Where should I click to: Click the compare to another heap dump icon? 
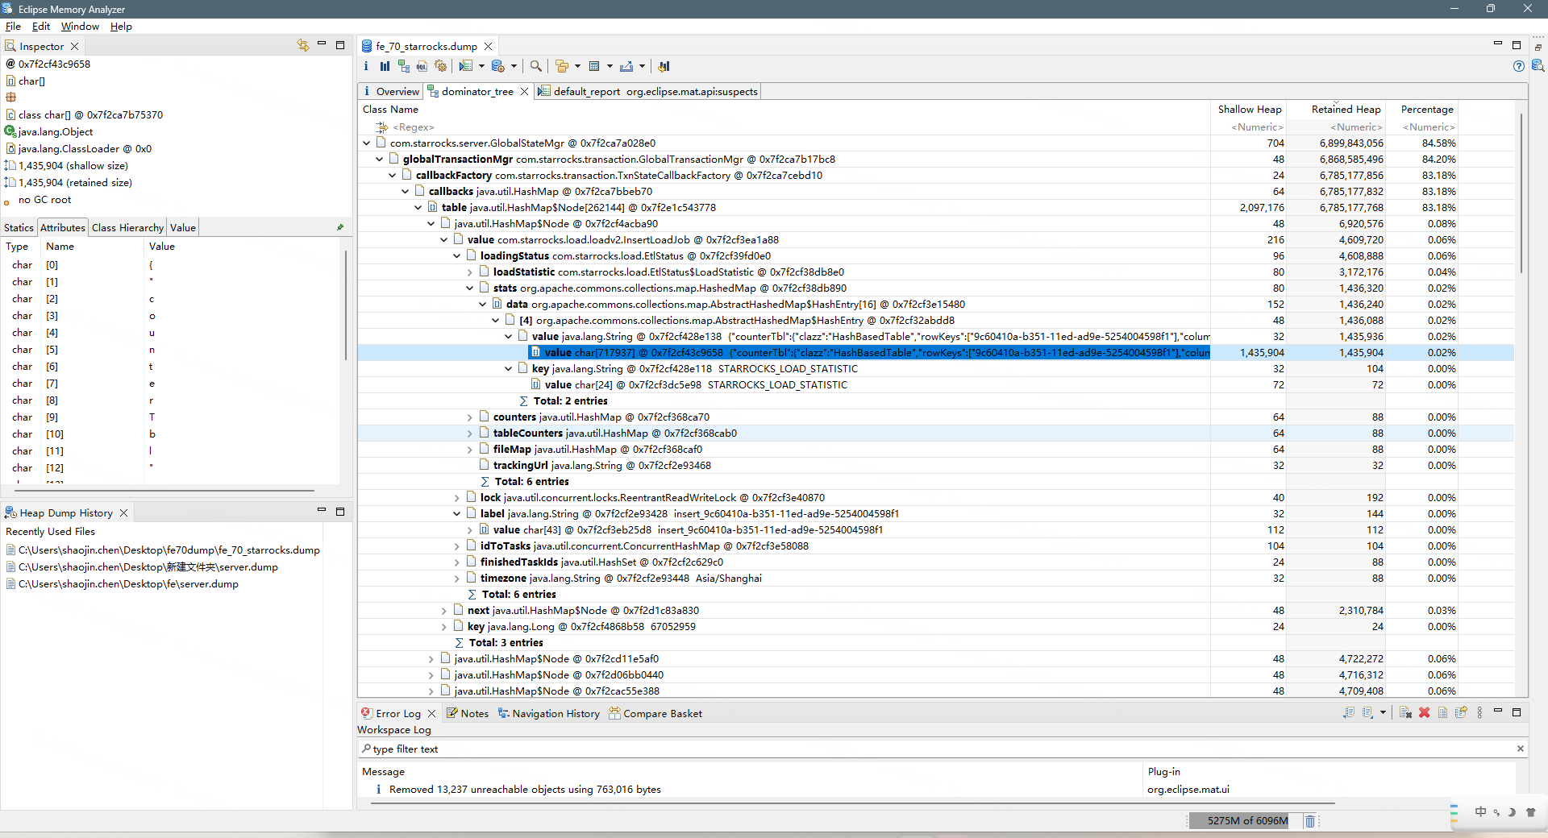point(664,66)
